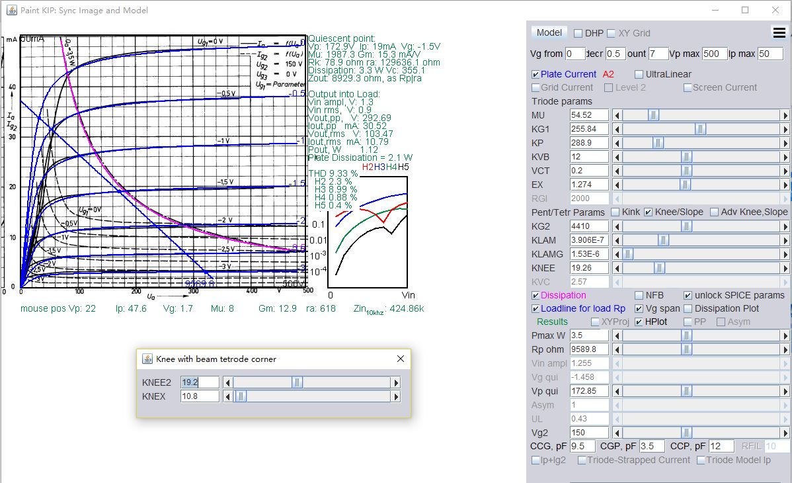Click the KG1 slider left arrow
The width and height of the screenshot is (792, 483).
click(617, 129)
